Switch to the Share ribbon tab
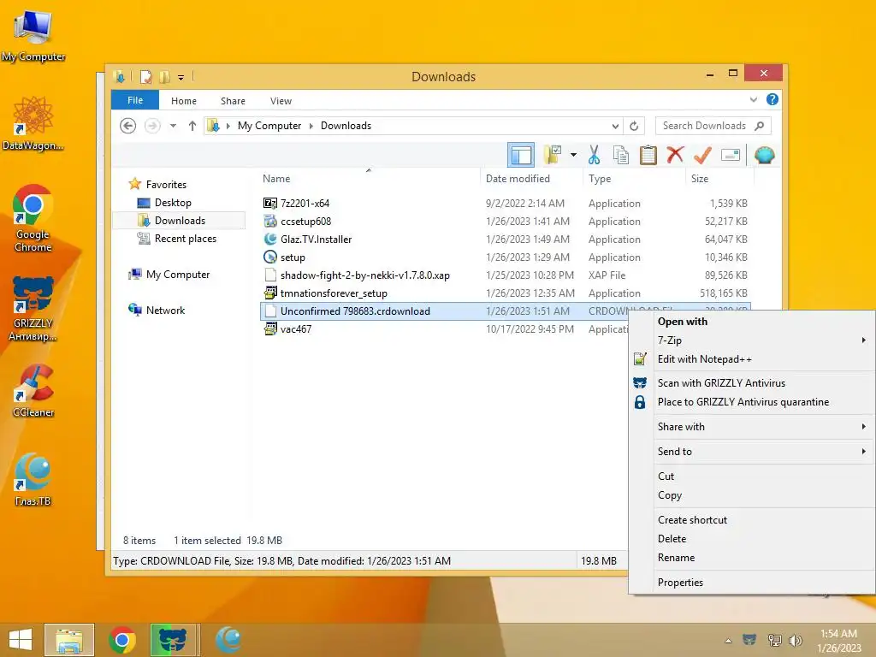 (x=233, y=101)
